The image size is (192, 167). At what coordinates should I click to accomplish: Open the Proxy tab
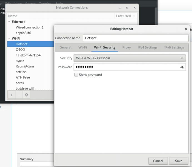pyautogui.click(x=126, y=47)
